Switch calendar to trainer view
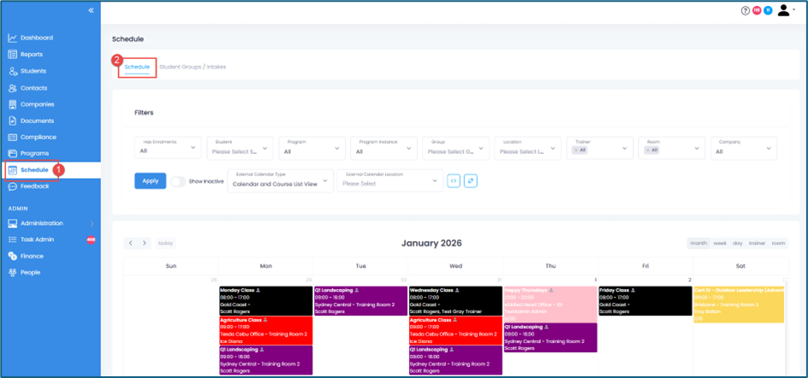This screenshot has width=808, height=378. click(x=757, y=244)
